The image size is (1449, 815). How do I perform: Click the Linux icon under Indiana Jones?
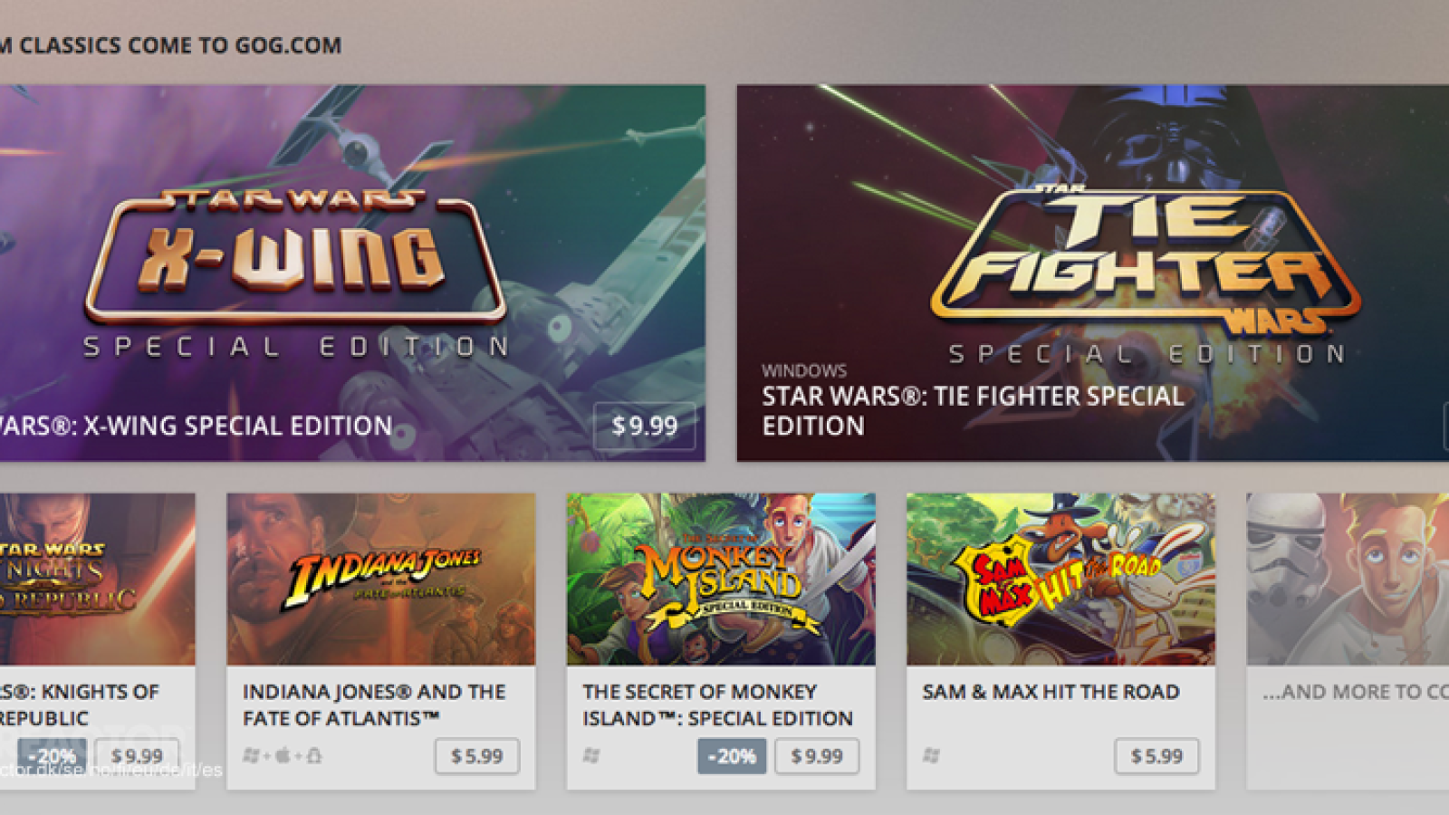point(314,755)
